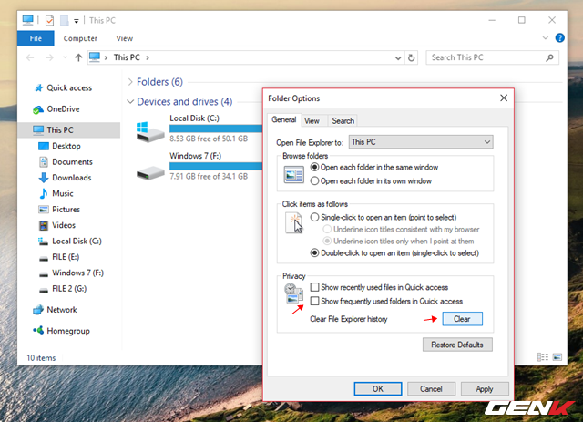Click the Properties checkmark icon in title bar
This screenshot has height=422, width=583.
click(49, 20)
